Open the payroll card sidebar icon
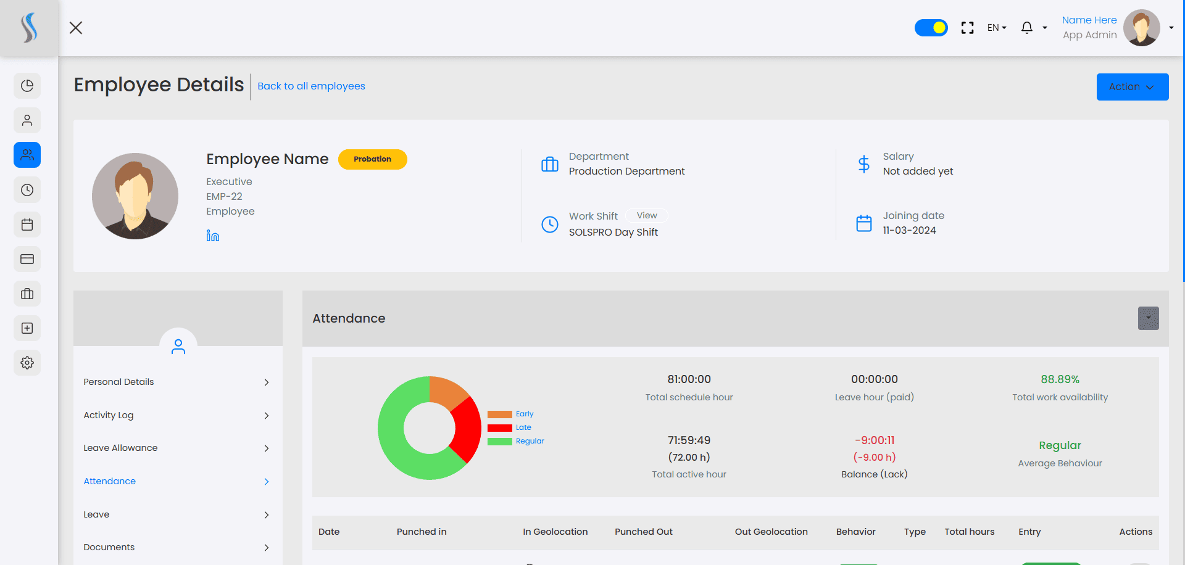 coord(27,259)
